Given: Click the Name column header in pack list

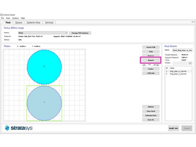Looking at the screenshot, I should tap(172, 68).
